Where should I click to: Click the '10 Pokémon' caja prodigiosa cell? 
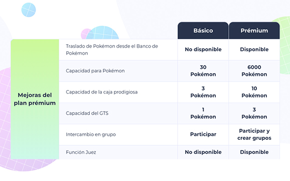coord(254,92)
